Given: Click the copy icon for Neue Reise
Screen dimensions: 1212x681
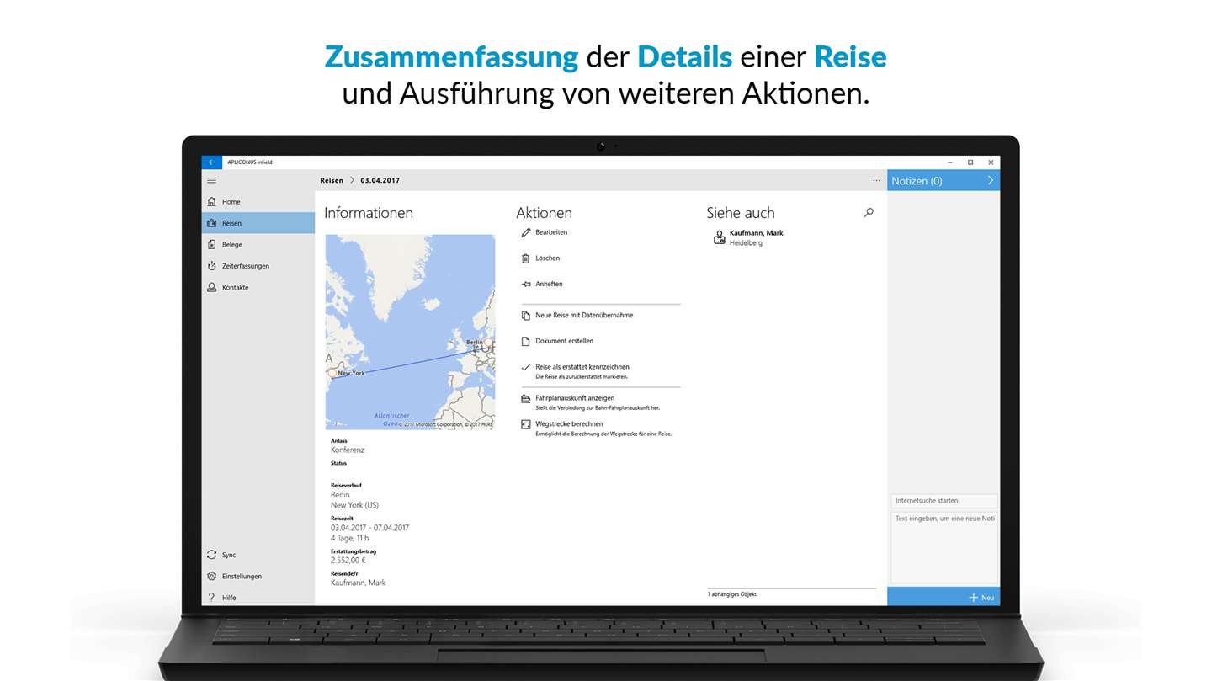Looking at the screenshot, I should (526, 315).
